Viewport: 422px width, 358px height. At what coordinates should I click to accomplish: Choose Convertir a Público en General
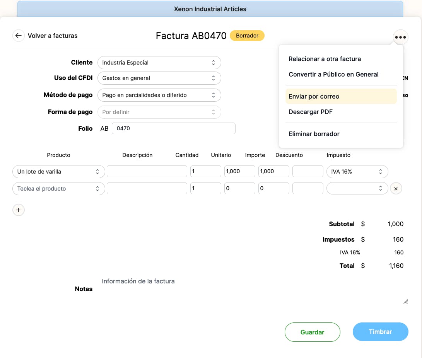333,75
